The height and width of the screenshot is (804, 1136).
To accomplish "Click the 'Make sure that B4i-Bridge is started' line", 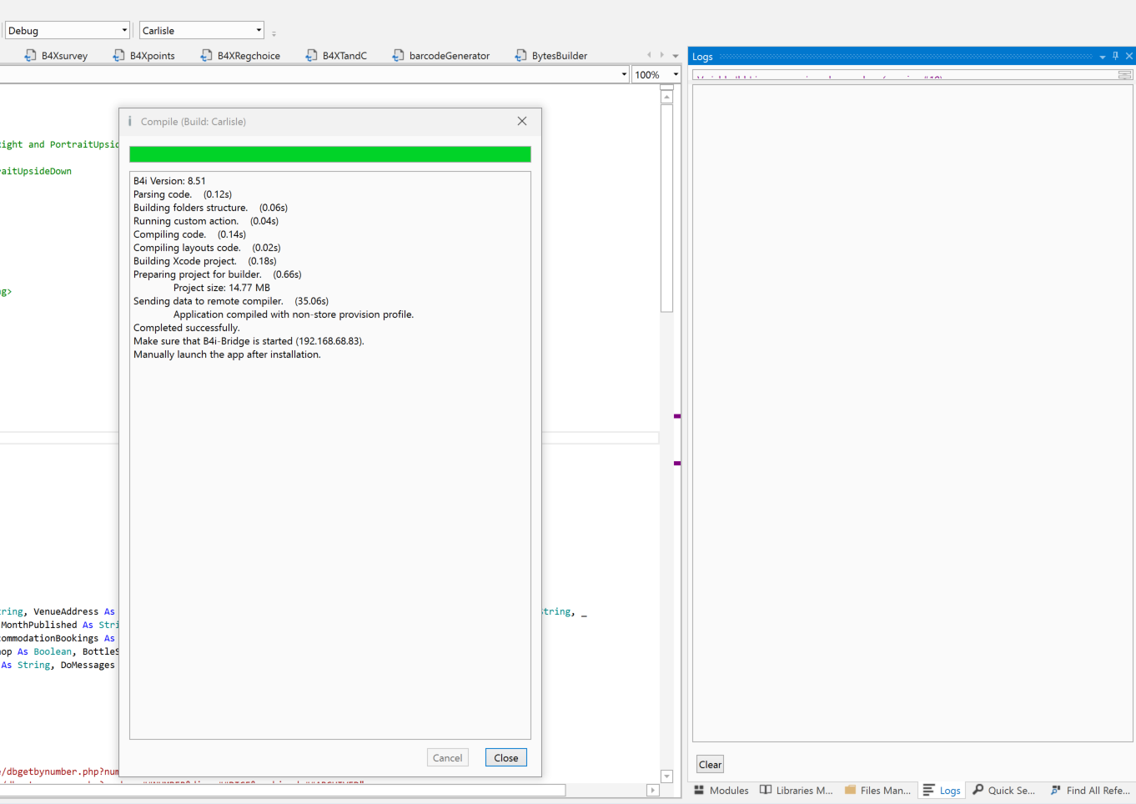I will click(249, 341).
